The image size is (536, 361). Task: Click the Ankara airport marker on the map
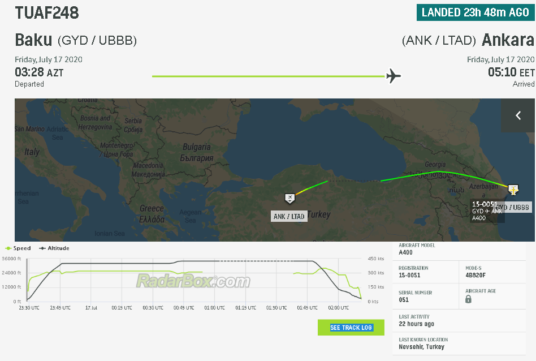[x=289, y=197]
